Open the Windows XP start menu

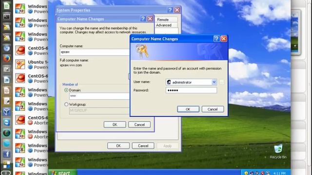(x=63, y=173)
